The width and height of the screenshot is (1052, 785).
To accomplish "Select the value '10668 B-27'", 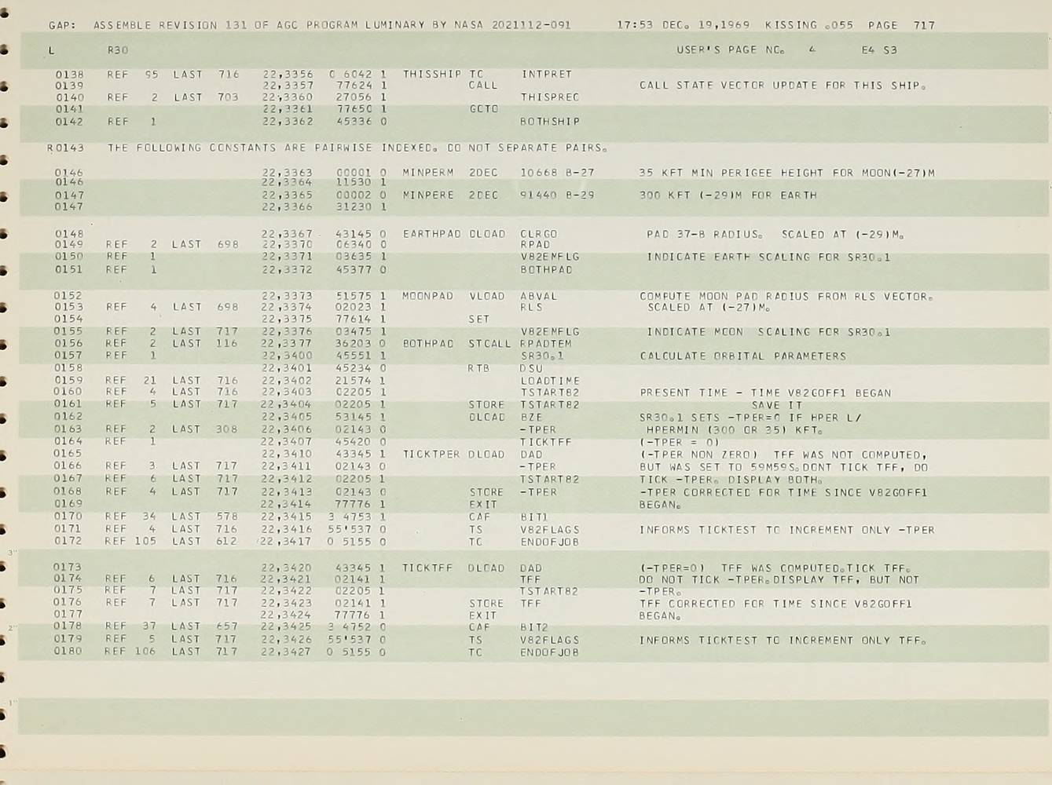I will [x=557, y=173].
